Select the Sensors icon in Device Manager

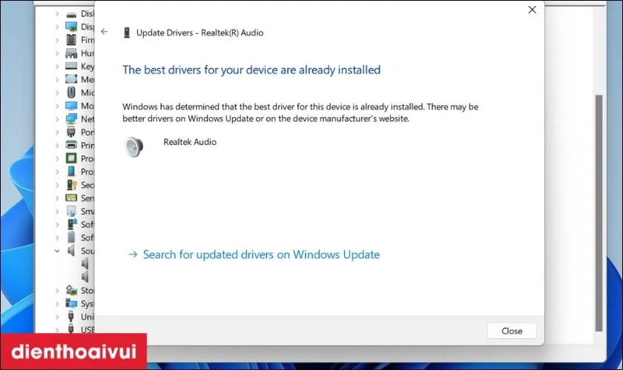tap(71, 198)
